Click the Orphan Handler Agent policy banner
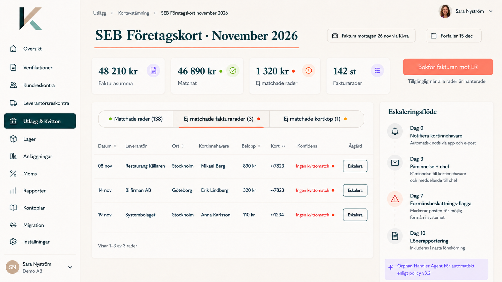Viewport: 502px width, 282px height. pyautogui.click(x=436, y=269)
